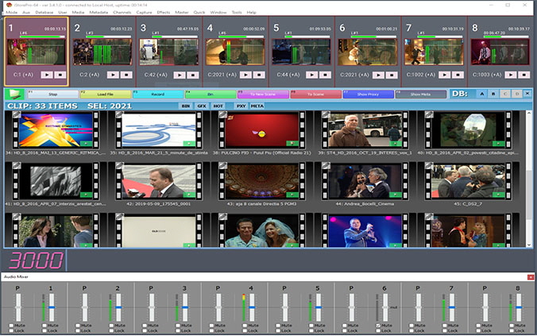Click the Show Meta button
537x336 pixels.
[x=421, y=95]
